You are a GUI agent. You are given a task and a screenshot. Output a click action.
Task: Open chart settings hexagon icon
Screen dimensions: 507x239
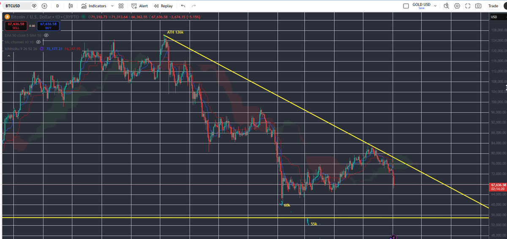click(x=457, y=6)
